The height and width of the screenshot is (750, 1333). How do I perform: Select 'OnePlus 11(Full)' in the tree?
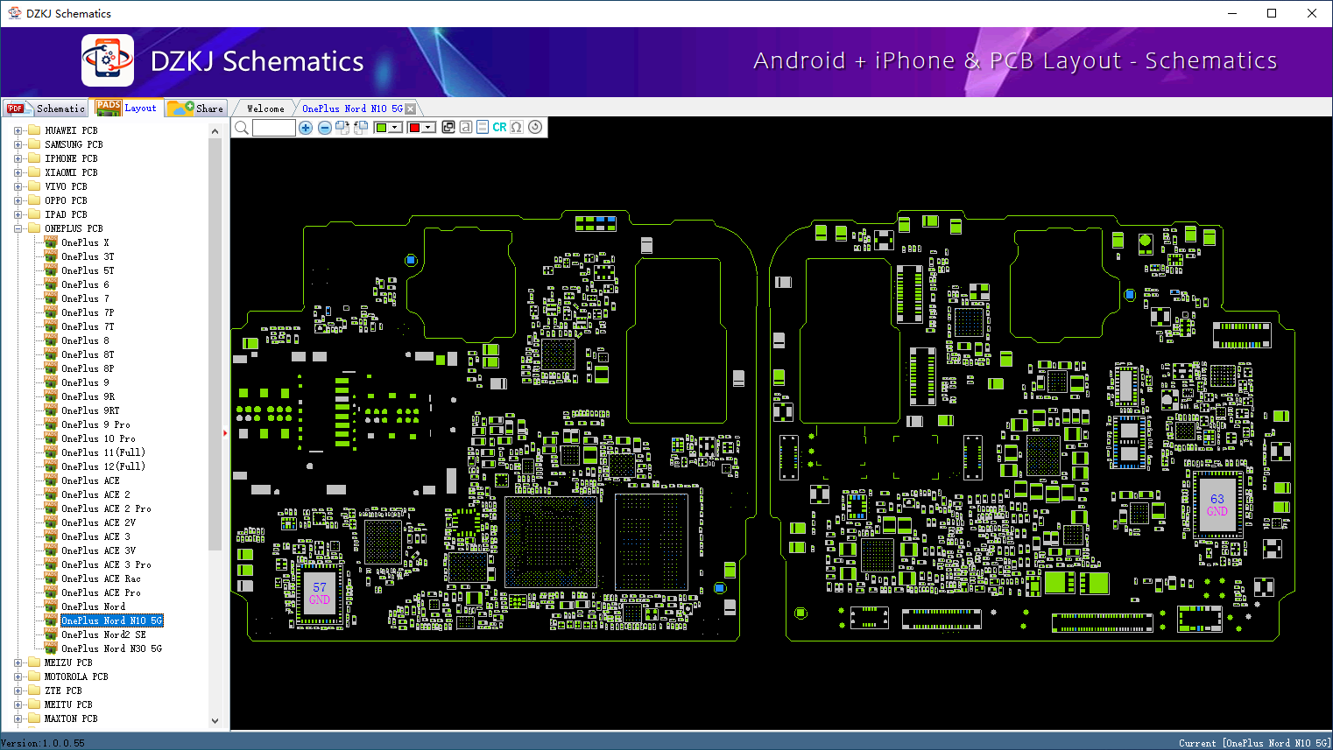click(x=103, y=452)
